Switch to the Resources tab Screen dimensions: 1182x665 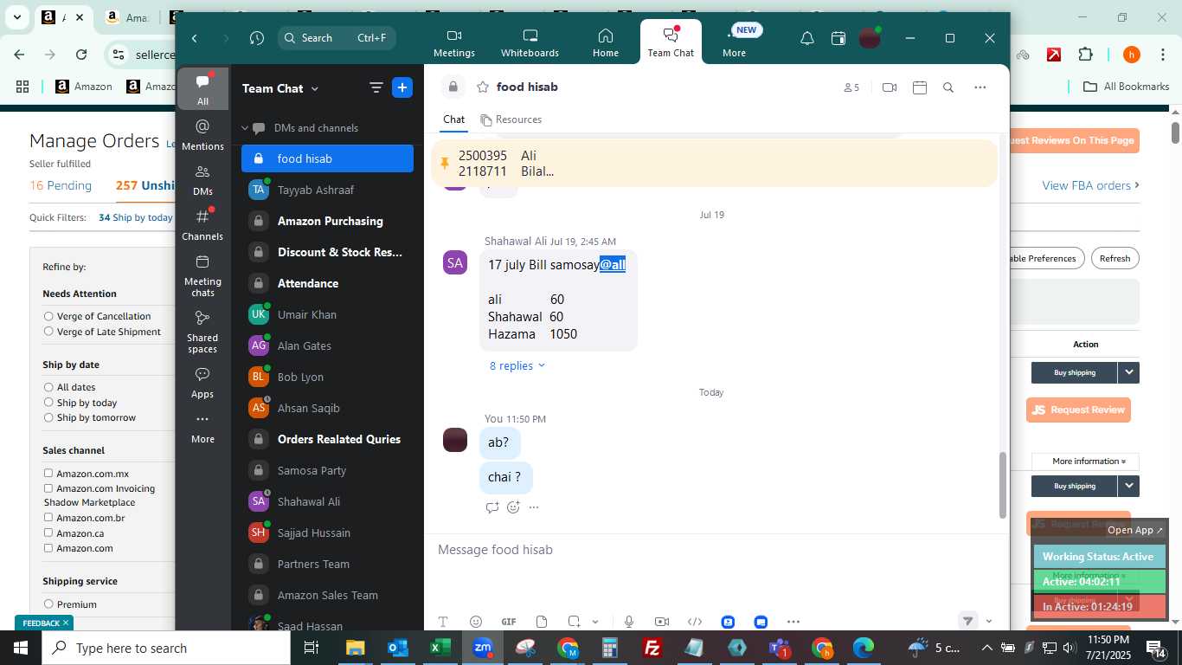coord(511,119)
